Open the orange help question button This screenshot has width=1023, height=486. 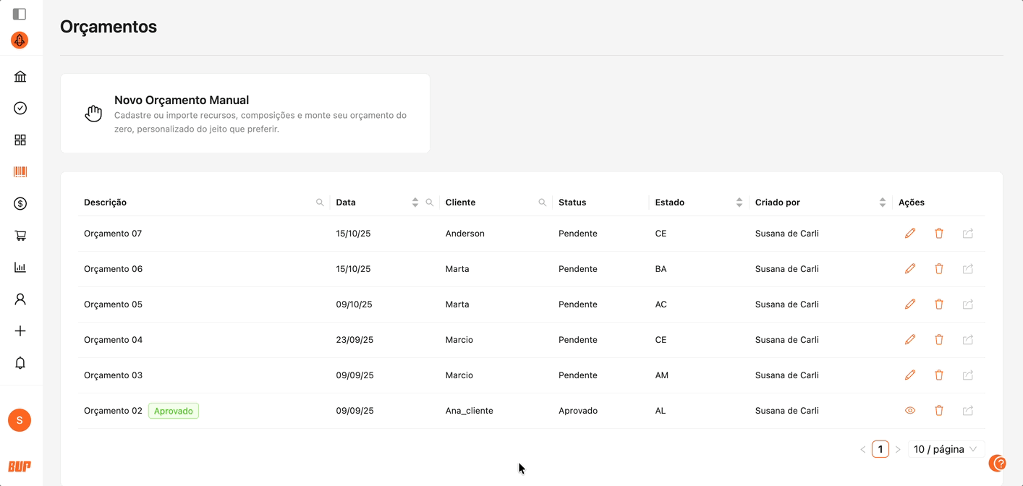[x=998, y=463]
